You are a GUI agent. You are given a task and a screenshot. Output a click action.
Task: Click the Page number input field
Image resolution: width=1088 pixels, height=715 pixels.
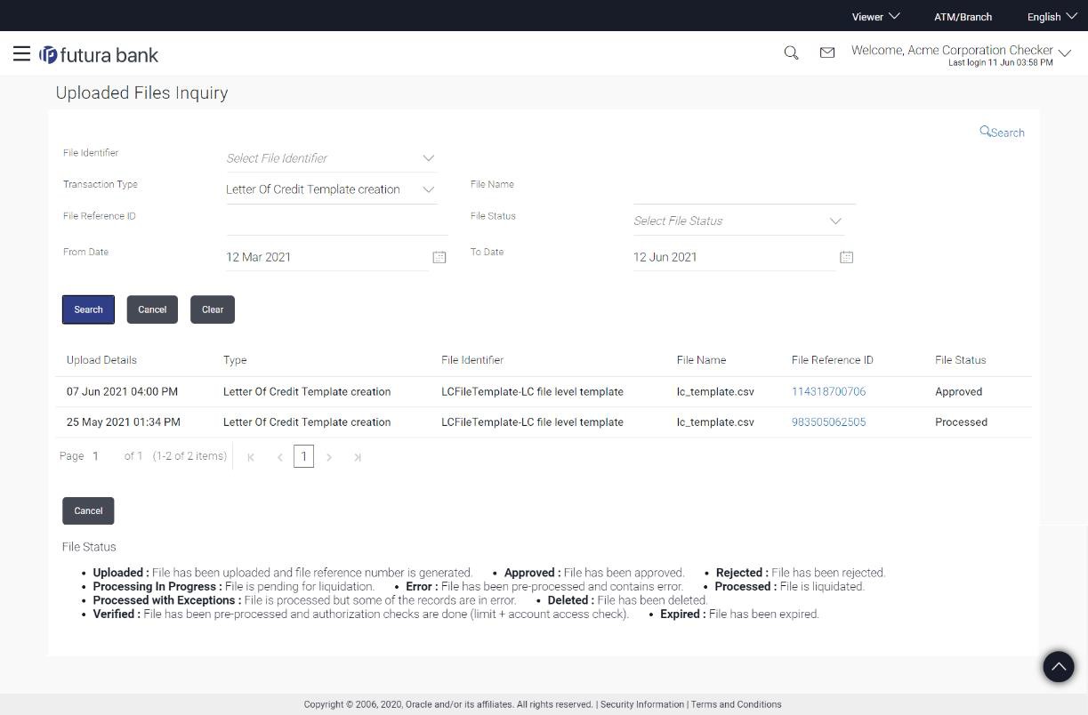102,456
